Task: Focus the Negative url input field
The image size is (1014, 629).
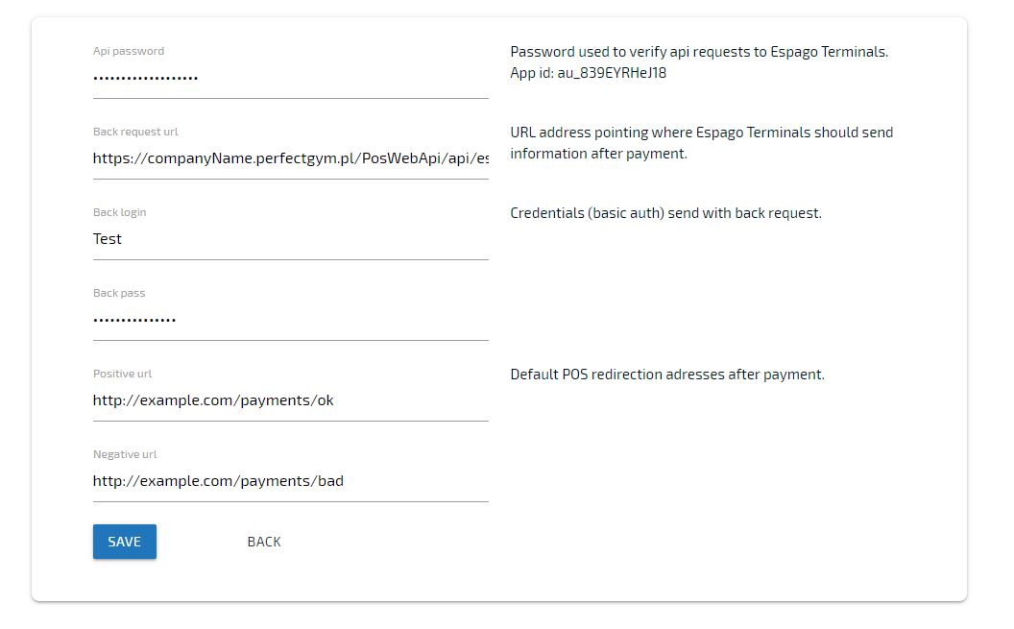Action: coord(290,481)
